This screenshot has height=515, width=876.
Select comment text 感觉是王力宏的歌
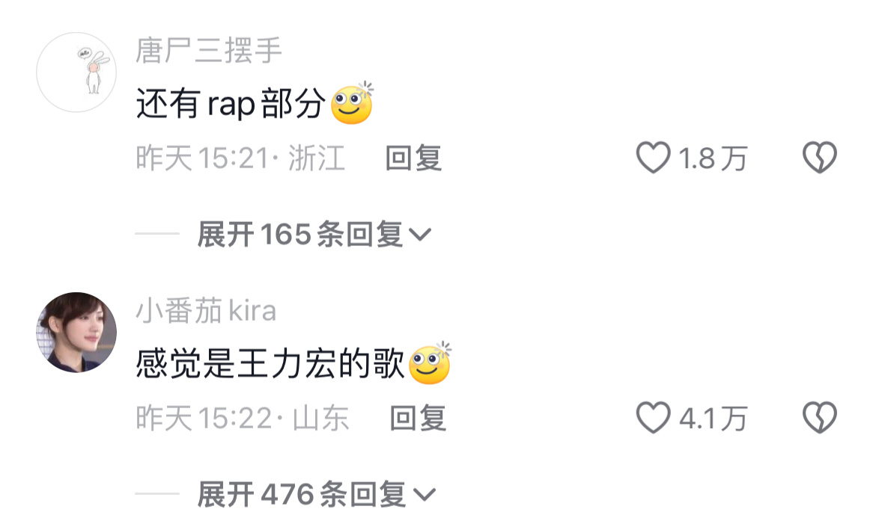pyautogui.click(x=270, y=364)
